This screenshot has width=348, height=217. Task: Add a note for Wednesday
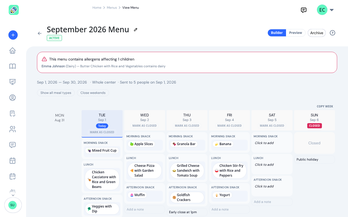145,209
